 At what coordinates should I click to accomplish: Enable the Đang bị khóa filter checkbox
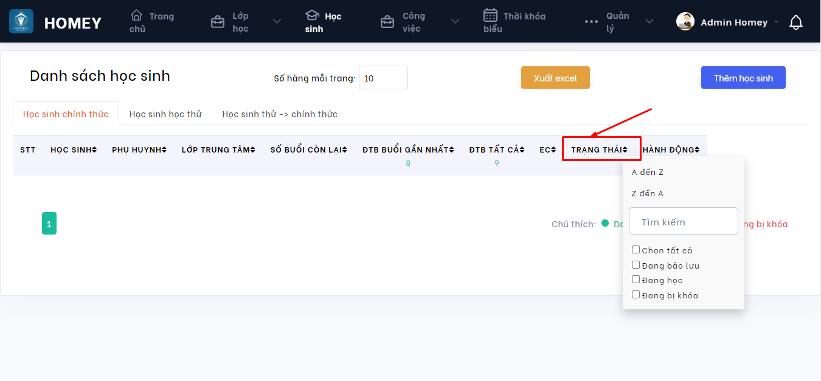[636, 295]
